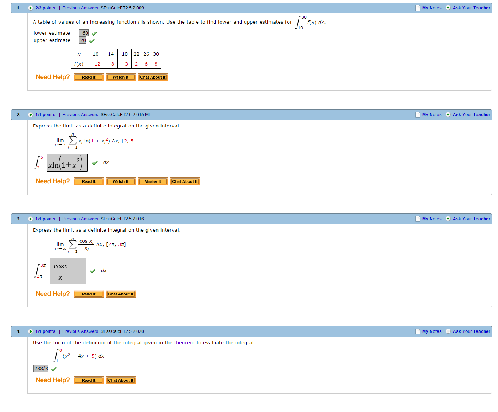Expand question 4 points with plus icon
498x412 pixels.
click(x=31, y=331)
